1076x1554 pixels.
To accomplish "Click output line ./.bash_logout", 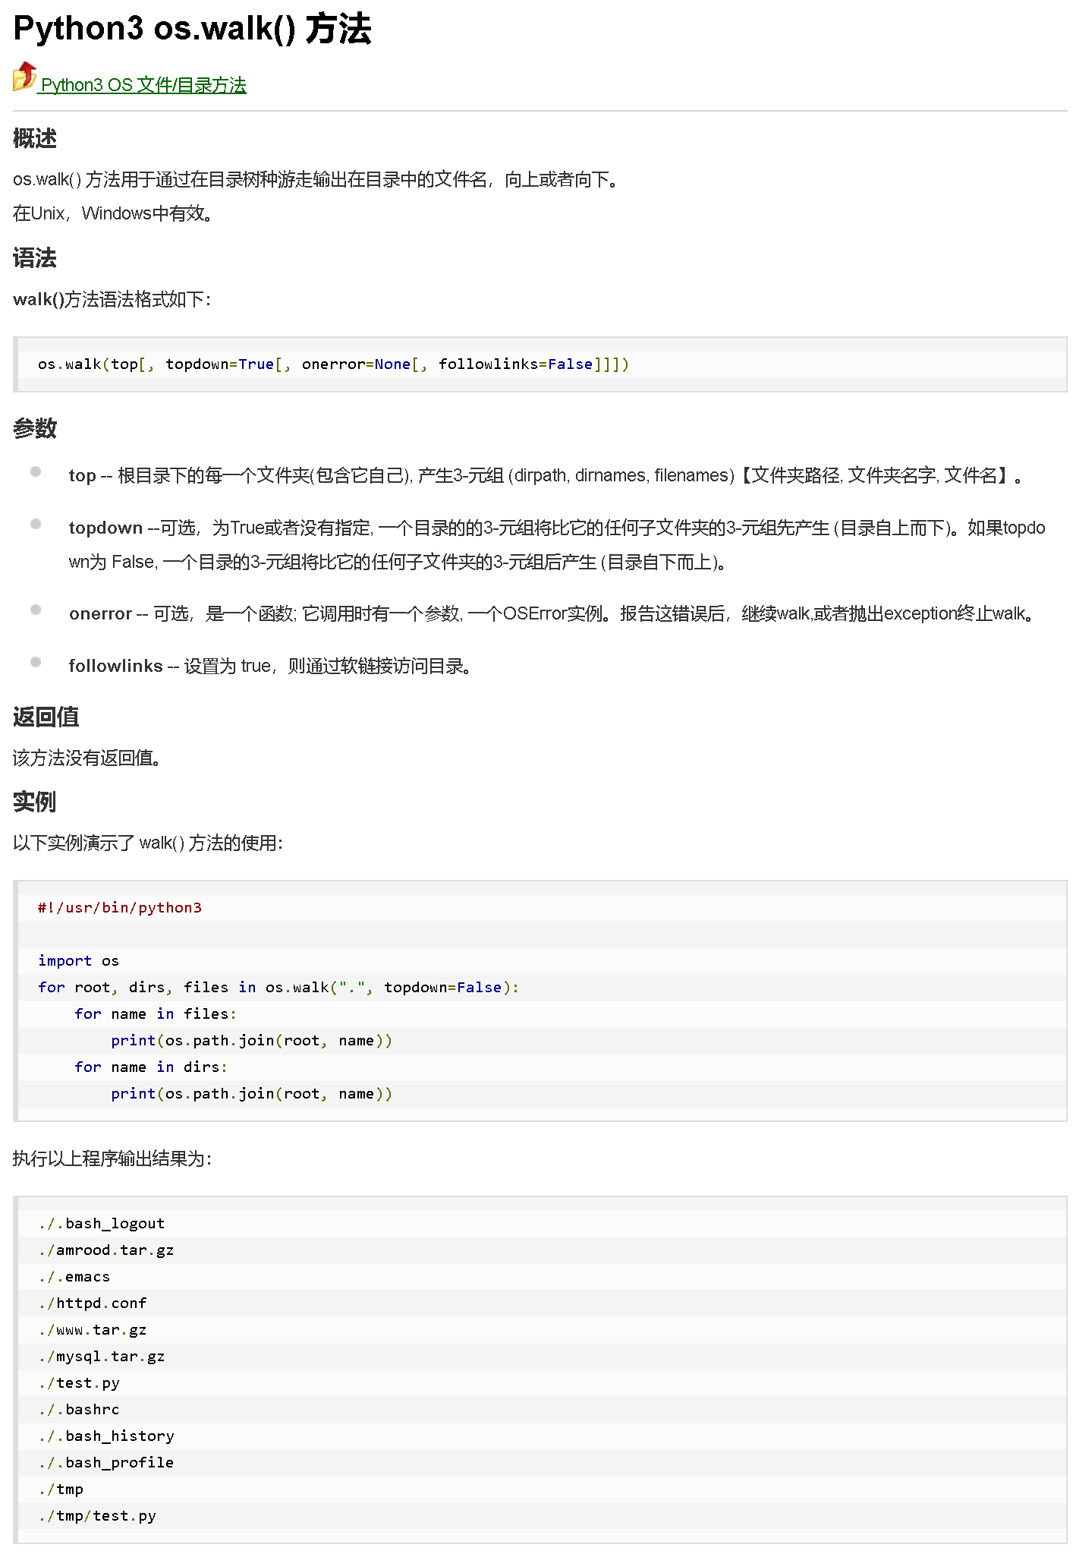I will (102, 1224).
